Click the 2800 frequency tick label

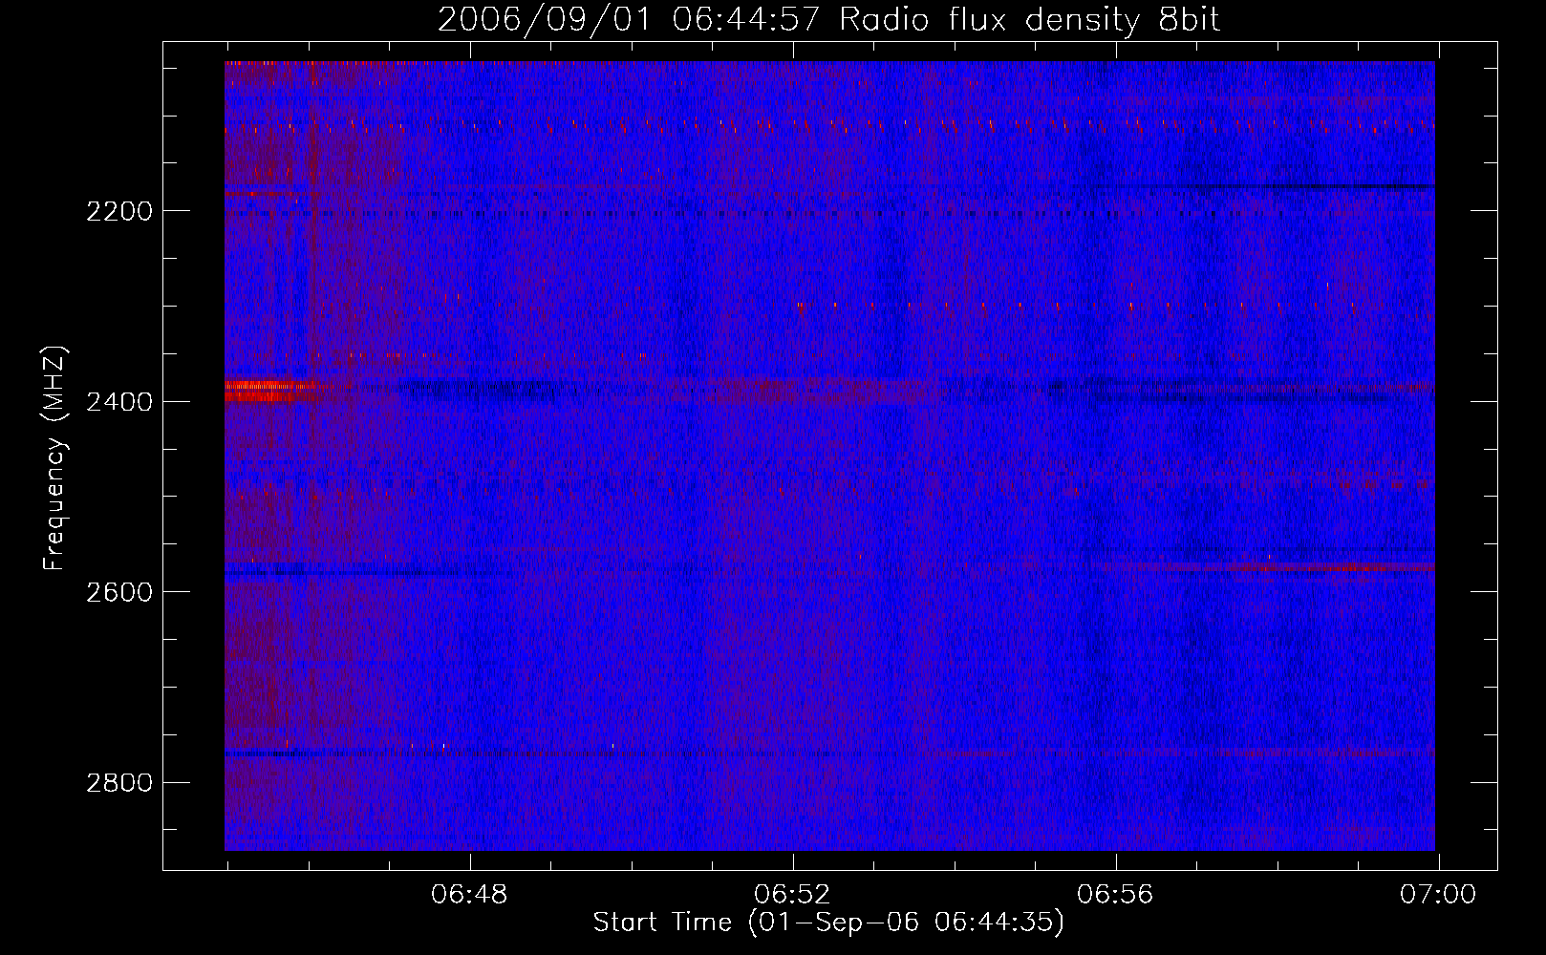tap(119, 783)
